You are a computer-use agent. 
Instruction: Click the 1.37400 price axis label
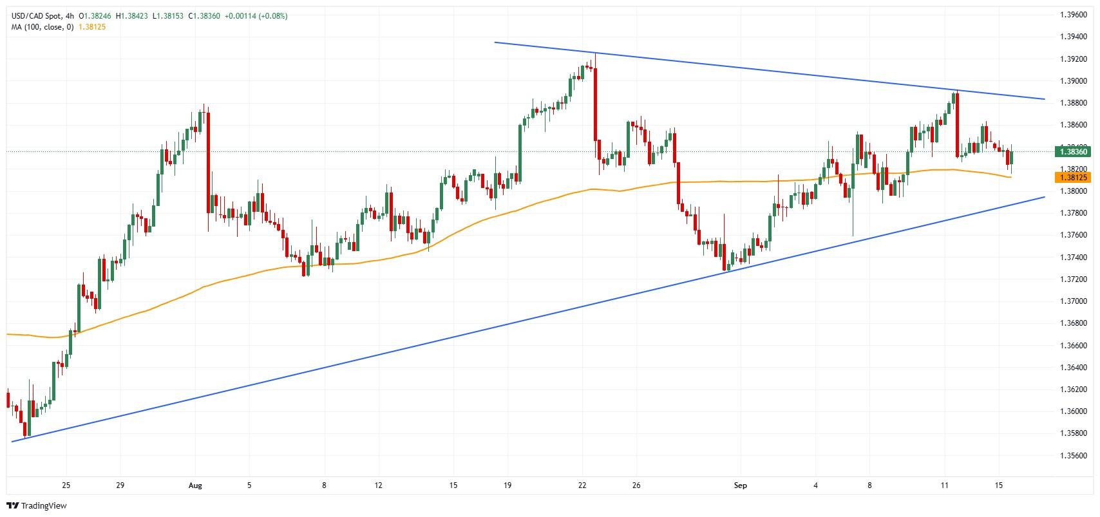tap(1072, 257)
